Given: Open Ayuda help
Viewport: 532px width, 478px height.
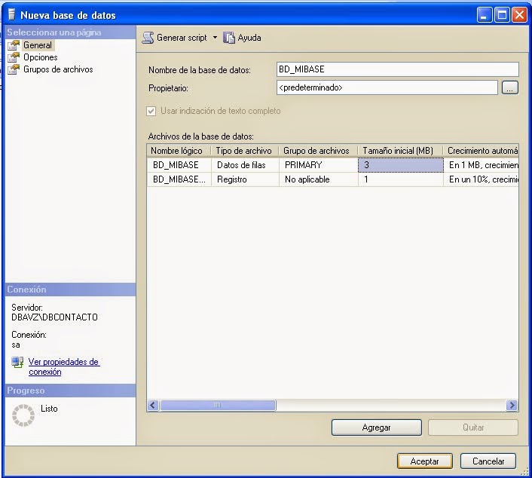Looking at the screenshot, I should (249, 38).
